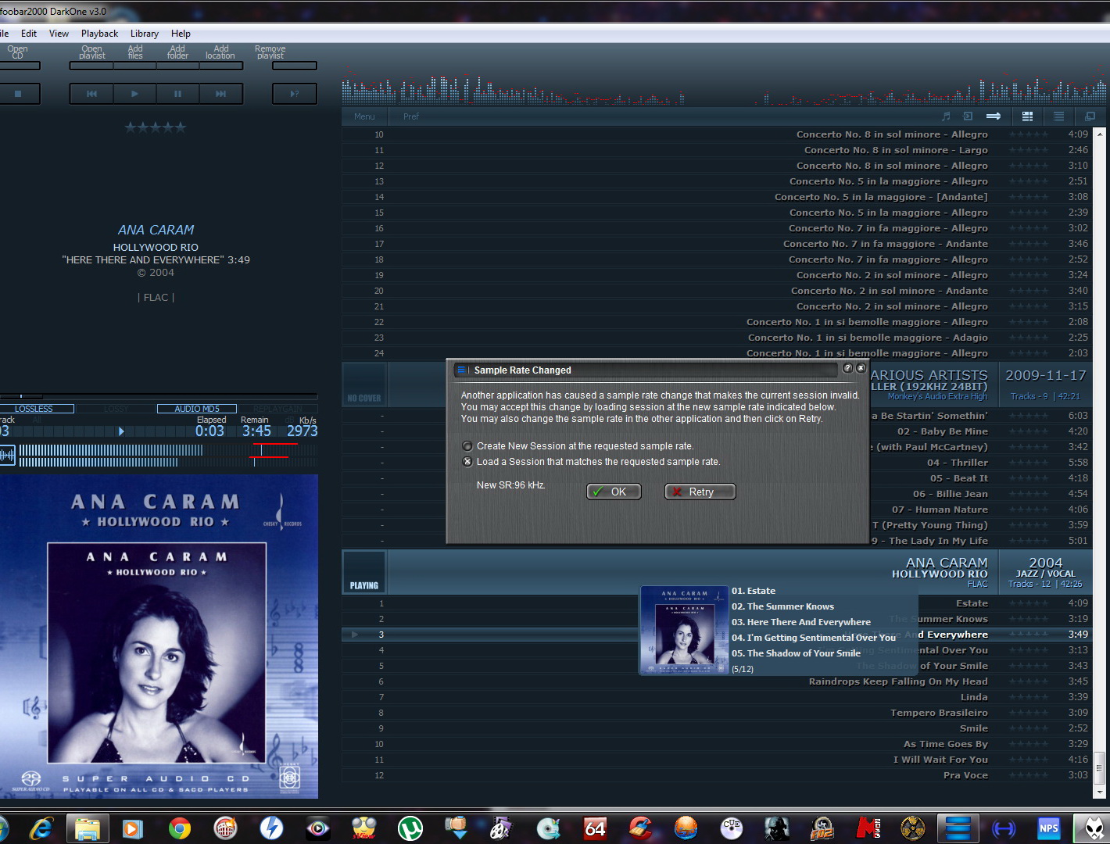Click the overlapping windows icon in playlist header

coord(1090,116)
